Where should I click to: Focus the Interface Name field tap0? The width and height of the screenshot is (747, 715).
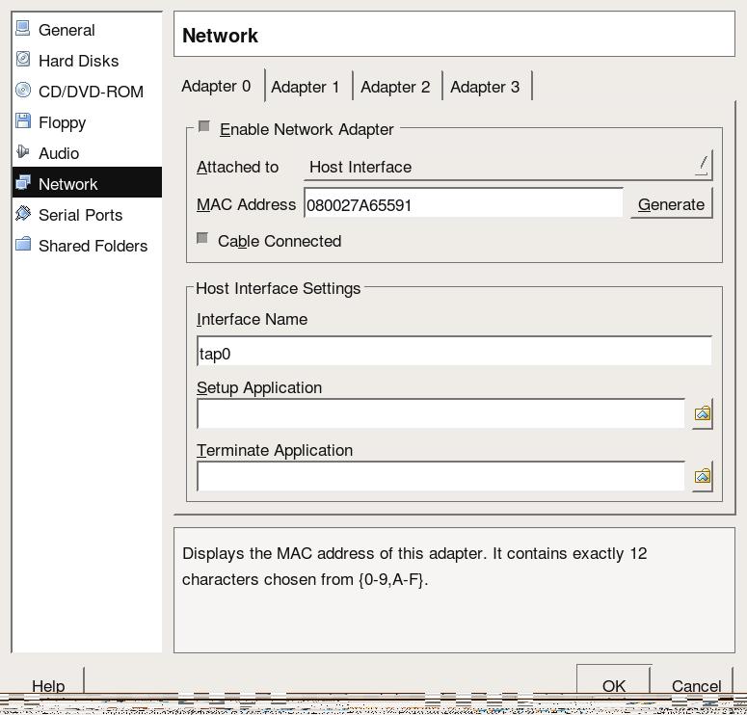[x=455, y=351]
